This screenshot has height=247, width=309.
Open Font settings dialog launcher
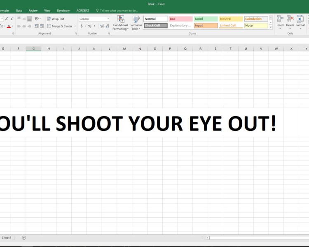(x=14, y=34)
